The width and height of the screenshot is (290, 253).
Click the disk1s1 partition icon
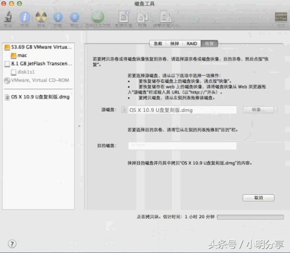click(13, 72)
